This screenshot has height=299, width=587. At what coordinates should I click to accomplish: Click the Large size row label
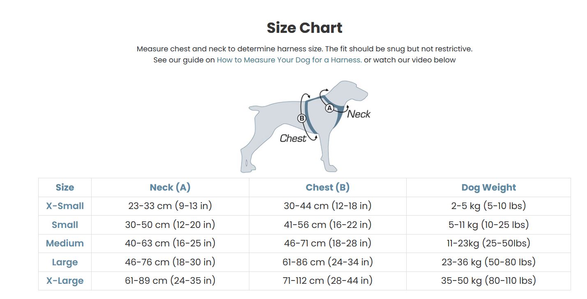coord(65,262)
